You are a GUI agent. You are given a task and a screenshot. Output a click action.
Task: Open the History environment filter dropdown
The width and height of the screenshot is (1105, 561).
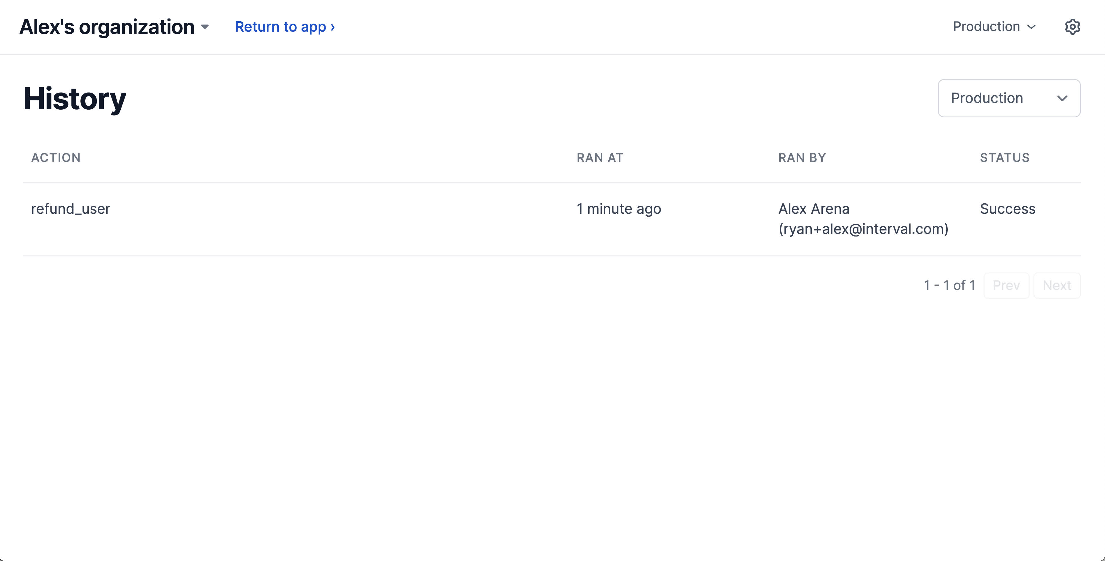[x=1008, y=98]
